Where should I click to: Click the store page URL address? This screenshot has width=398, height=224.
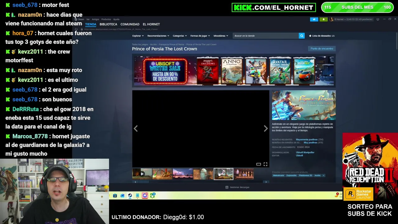point(121,29)
